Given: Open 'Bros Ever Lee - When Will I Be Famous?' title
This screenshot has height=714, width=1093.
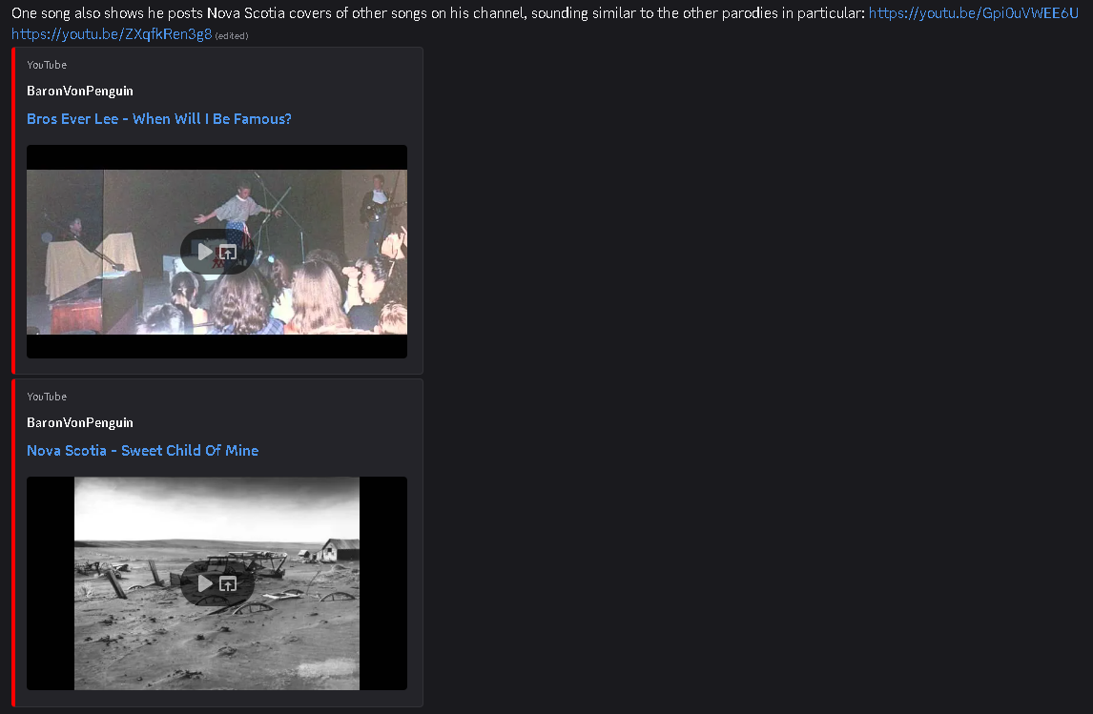Looking at the screenshot, I should [x=159, y=119].
